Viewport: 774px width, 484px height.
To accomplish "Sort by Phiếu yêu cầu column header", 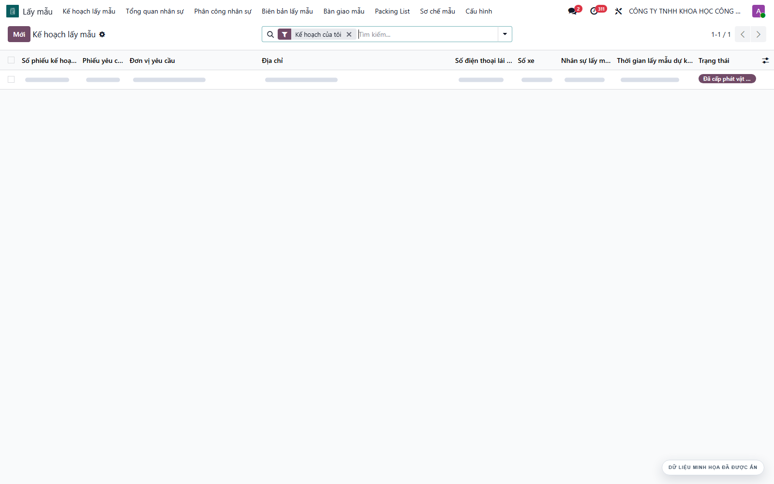I will pyautogui.click(x=103, y=60).
